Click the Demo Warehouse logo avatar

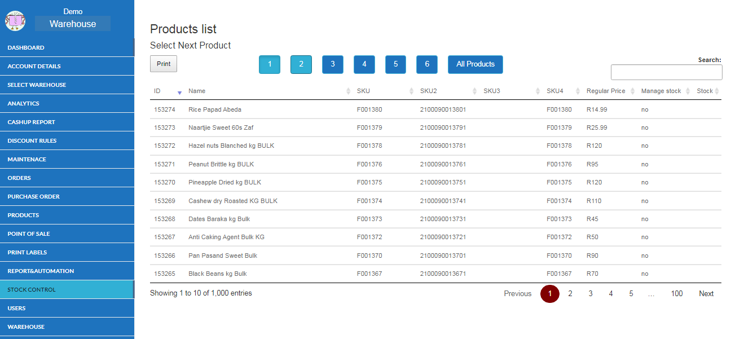pyautogui.click(x=15, y=21)
